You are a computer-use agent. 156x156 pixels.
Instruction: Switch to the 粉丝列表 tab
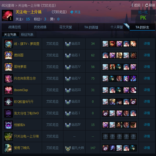(x=27, y=35)
